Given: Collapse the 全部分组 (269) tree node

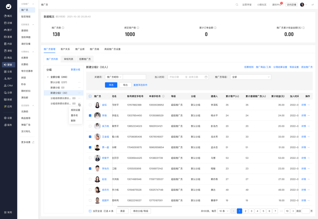Looking at the screenshot, I should coord(48,77).
